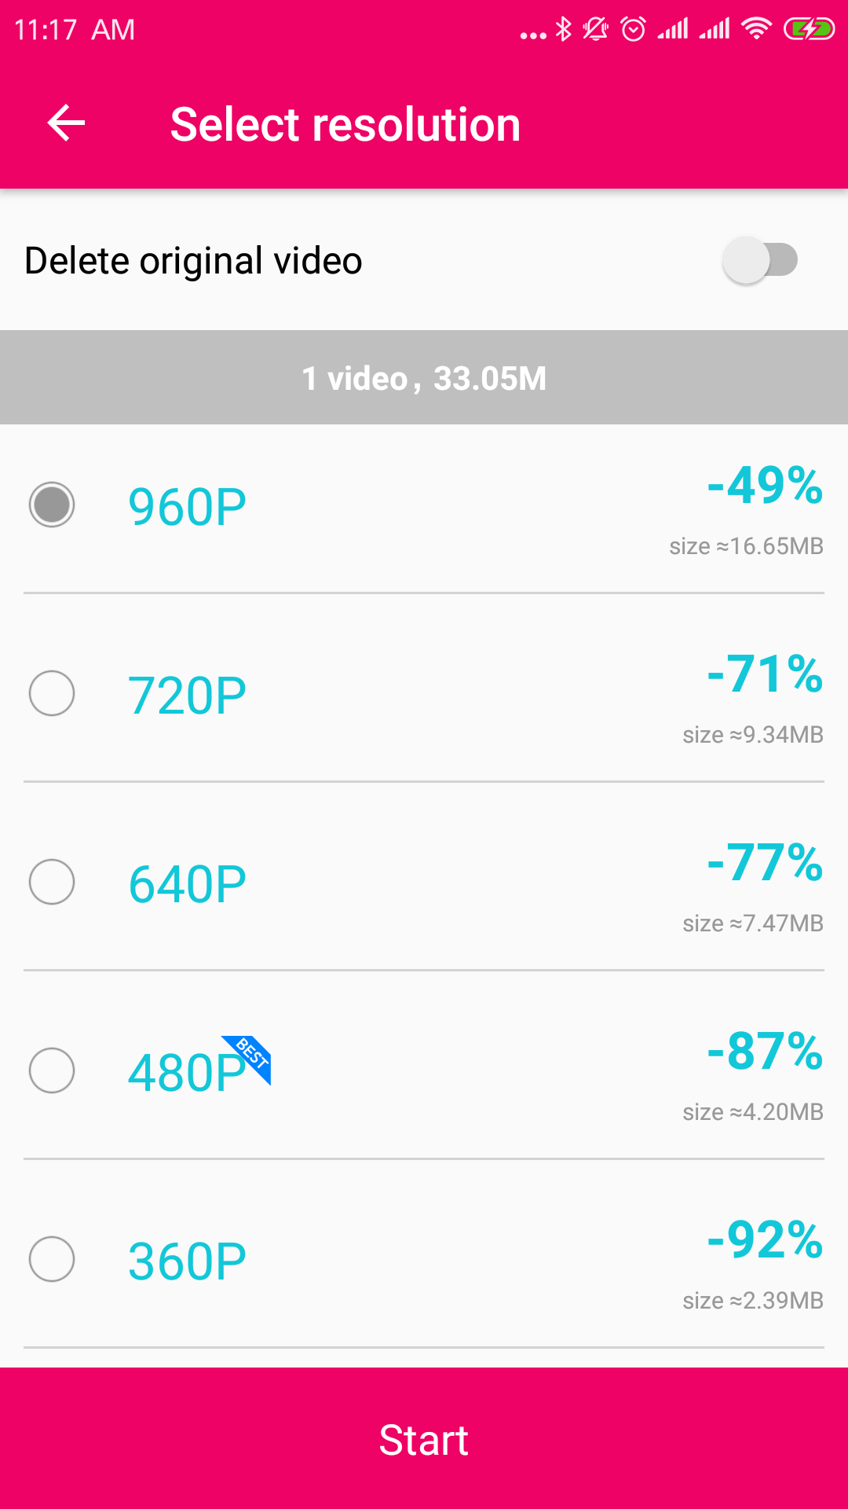This screenshot has height=1509, width=848.
Task: Select the 360P radio button
Action: (52, 1259)
